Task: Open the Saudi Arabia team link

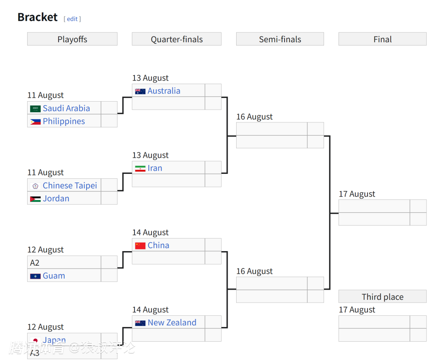Action: click(66, 108)
